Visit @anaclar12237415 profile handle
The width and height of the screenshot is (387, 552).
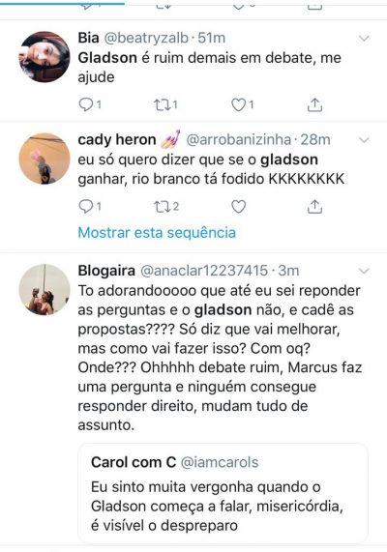point(204,271)
